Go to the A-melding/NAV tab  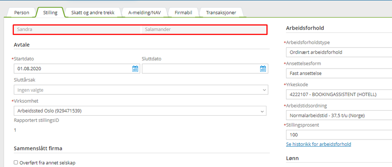pyautogui.click(x=145, y=13)
